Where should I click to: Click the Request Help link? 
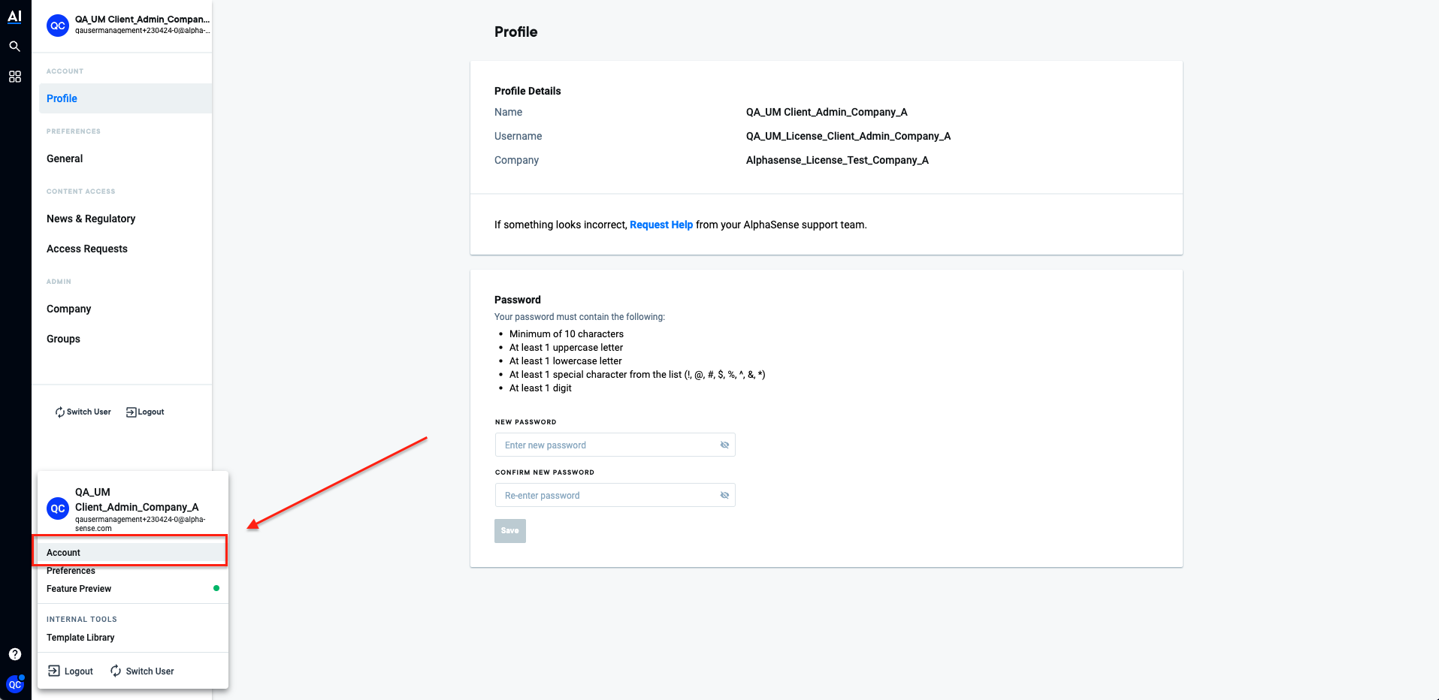[661, 225]
